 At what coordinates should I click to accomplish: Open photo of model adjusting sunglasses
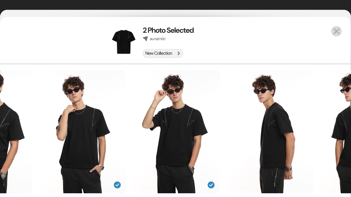(177, 132)
